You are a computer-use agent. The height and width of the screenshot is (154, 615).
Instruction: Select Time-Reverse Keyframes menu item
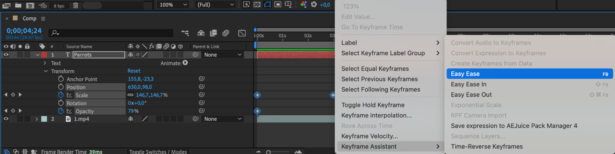click(x=487, y=147)
